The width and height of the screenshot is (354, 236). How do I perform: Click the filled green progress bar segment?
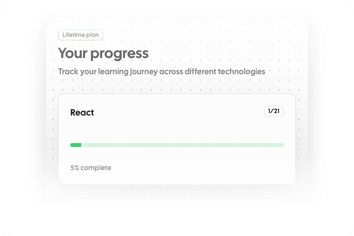click(x=76, y=145)
